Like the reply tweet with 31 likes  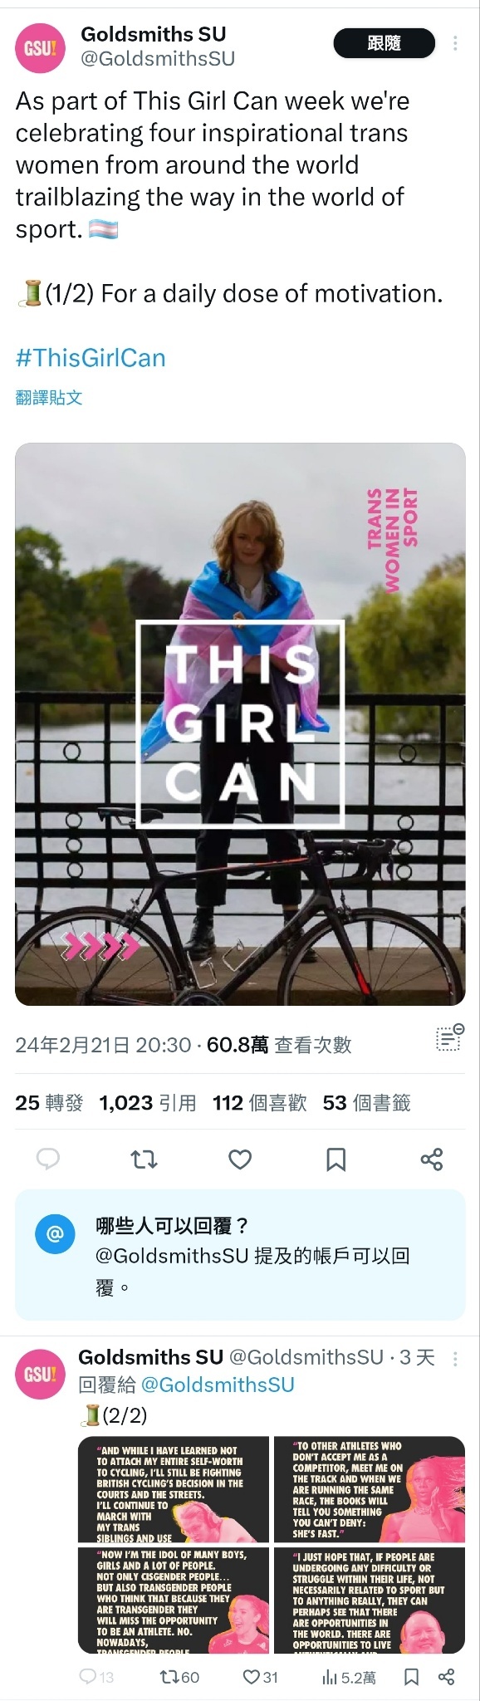tap(260, 1677)
